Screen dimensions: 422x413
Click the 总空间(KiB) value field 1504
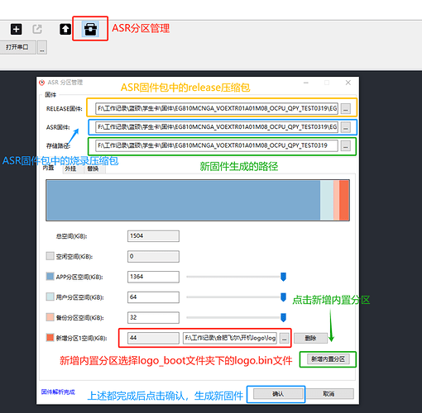(x=153, y=236)
